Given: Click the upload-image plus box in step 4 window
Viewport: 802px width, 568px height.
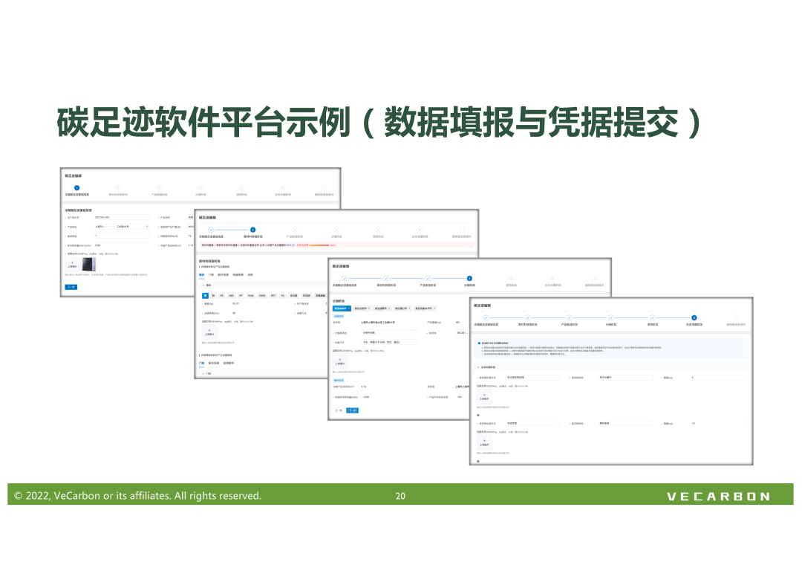Looking at the screenshot, I should coord(339,361).
